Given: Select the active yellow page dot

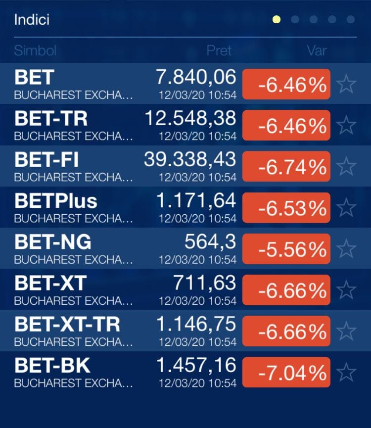Looking at the screenshot, I should click(x=277, y=19).
